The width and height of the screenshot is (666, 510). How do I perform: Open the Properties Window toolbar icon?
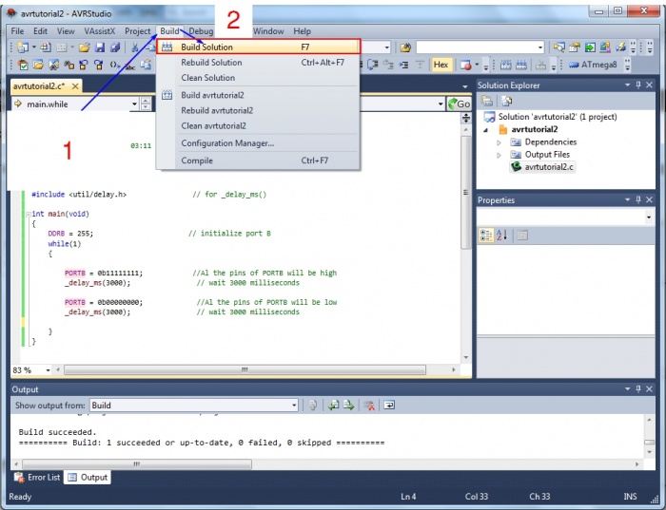[x=575, y=47]
